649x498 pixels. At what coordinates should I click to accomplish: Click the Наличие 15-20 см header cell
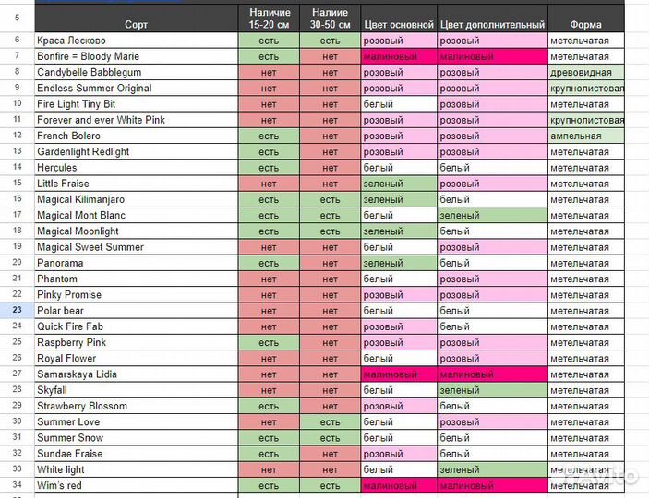(x=269, y=18)
